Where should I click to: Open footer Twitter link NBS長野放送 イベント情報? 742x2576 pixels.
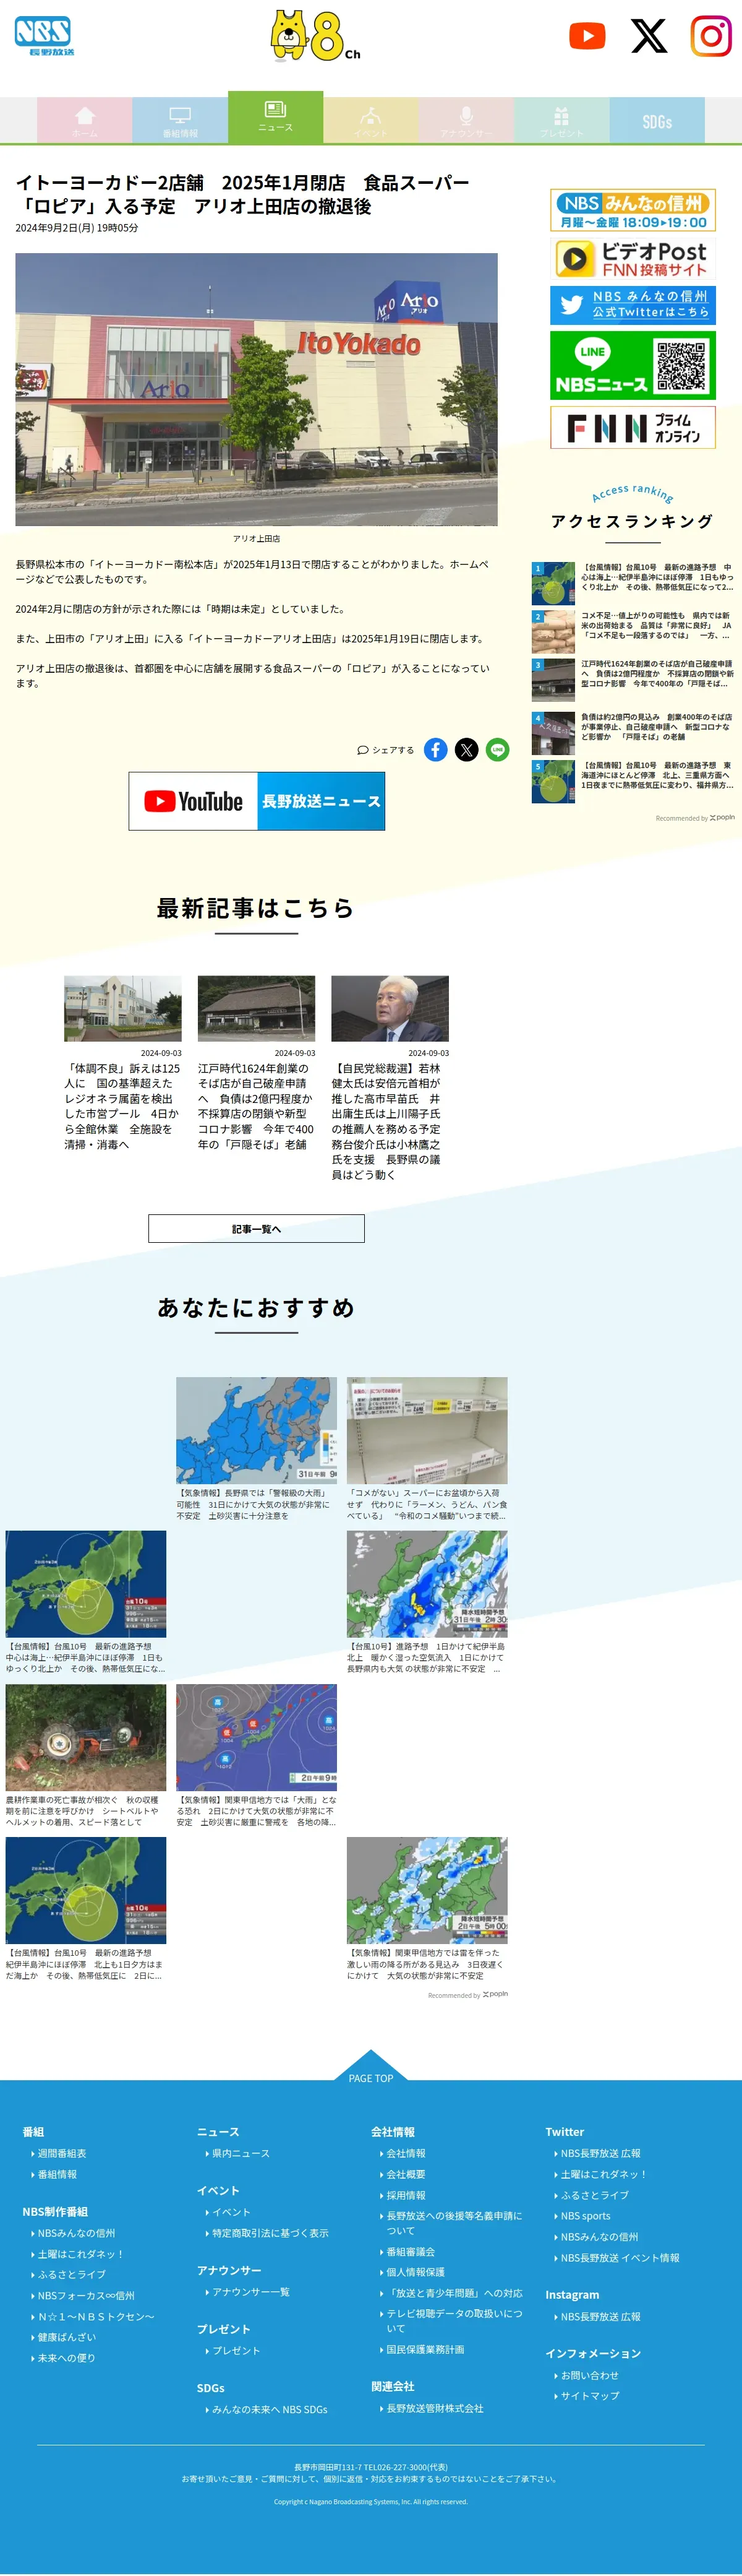pos(619,2258)
